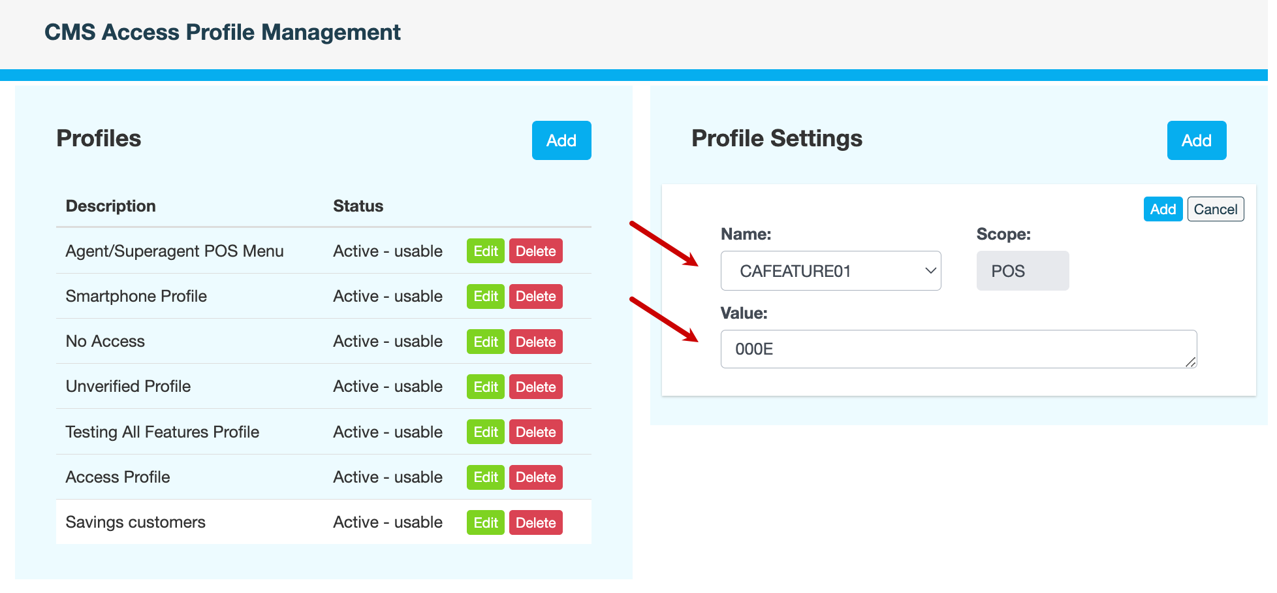Delete the Smartphone Profile entry
The width and height of the screenshot is (1277, 593).
click(x=535, y=296)
